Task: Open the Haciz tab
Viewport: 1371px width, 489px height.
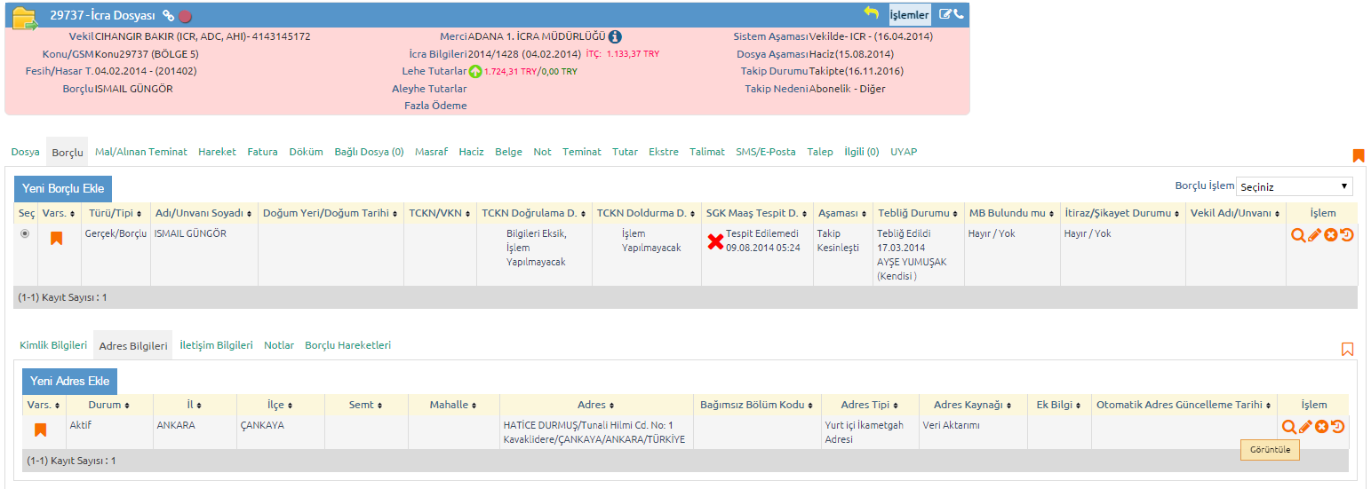Action: click(x=471, y=152)
